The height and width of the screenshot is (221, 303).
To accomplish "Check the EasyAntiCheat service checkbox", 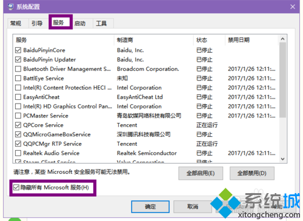I will (x=18, y=97).
